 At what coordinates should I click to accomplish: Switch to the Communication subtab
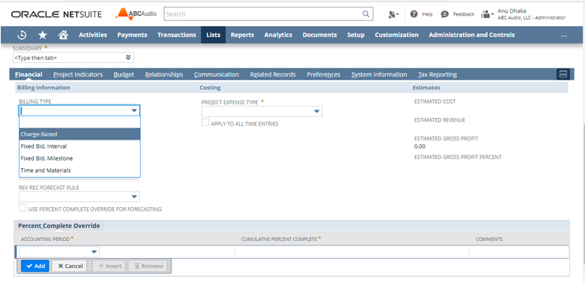point(217,74)
